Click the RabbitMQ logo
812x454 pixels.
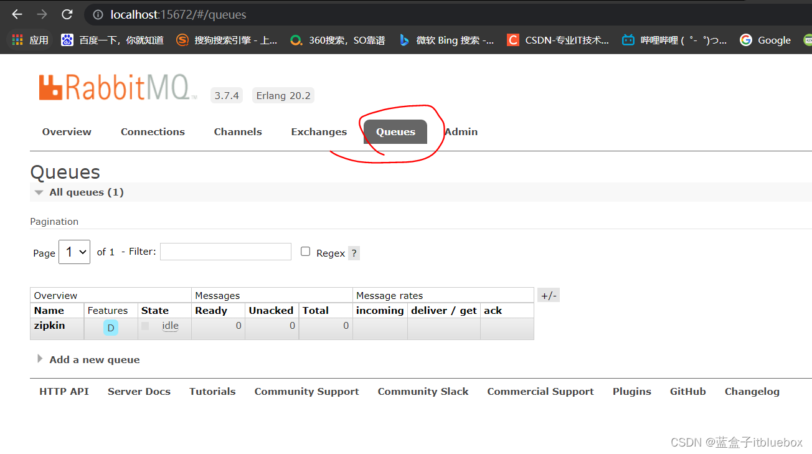pyautogui.click(x=118, y=88)
